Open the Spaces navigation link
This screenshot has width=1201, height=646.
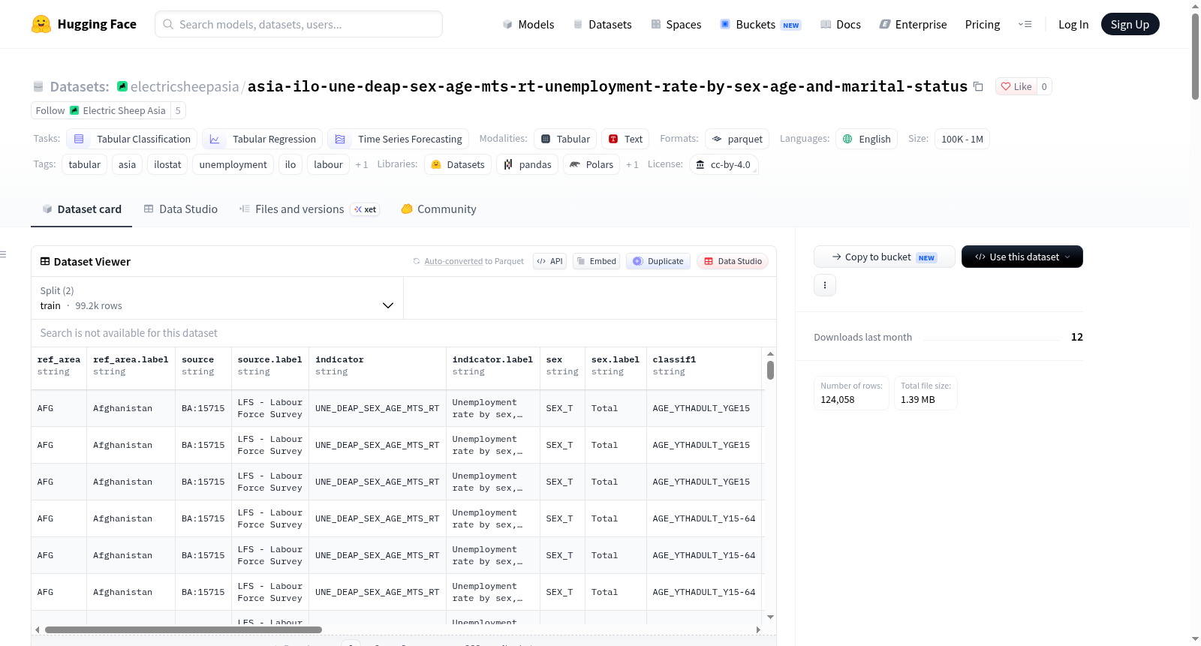[676, 24]
